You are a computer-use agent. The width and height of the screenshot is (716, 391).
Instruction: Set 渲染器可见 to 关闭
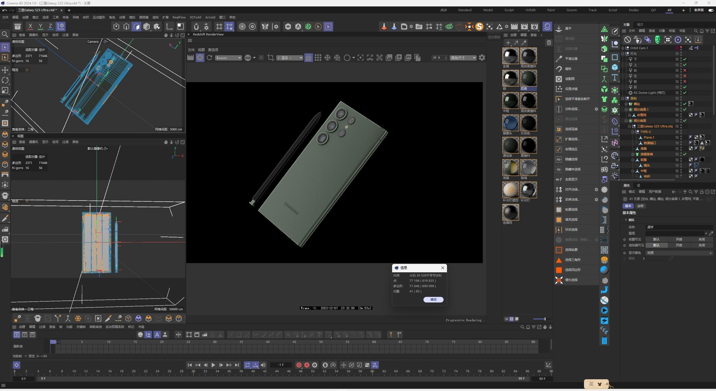(701, 245)
